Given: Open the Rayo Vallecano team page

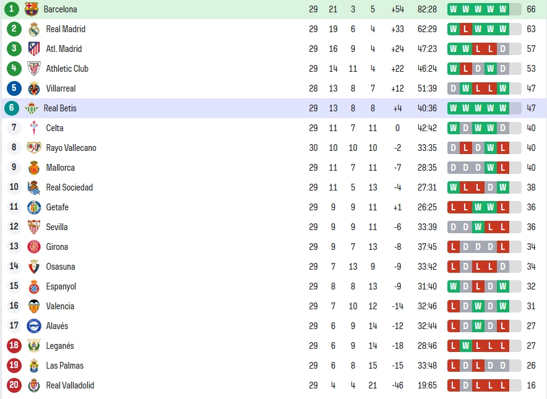Looking at the screenshot, I should pos(71,148).
